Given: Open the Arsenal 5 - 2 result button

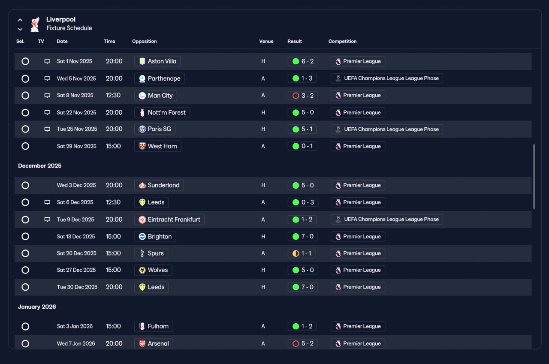Looking at the screenshot, I should pyautogui.click(x=303, y=343).
